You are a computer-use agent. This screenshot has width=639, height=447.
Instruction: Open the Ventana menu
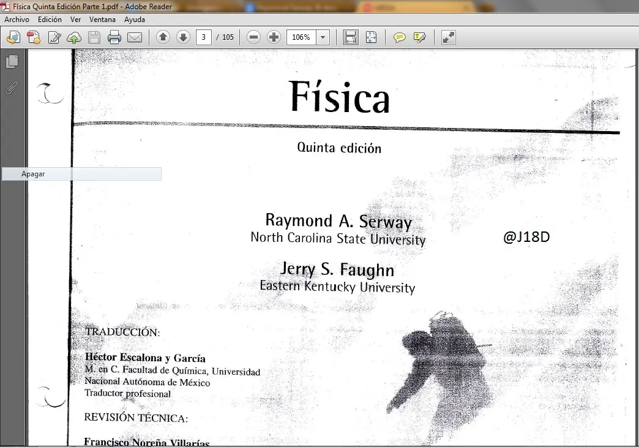tap(102, 19)
